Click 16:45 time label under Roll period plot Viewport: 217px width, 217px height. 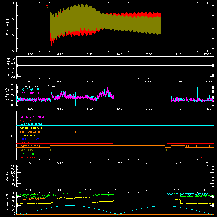pos(119,82)
